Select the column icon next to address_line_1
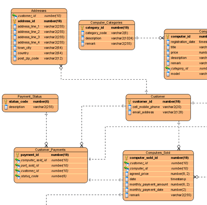The height and width of the screenshot is (205, 207). (x=15, y=27)
